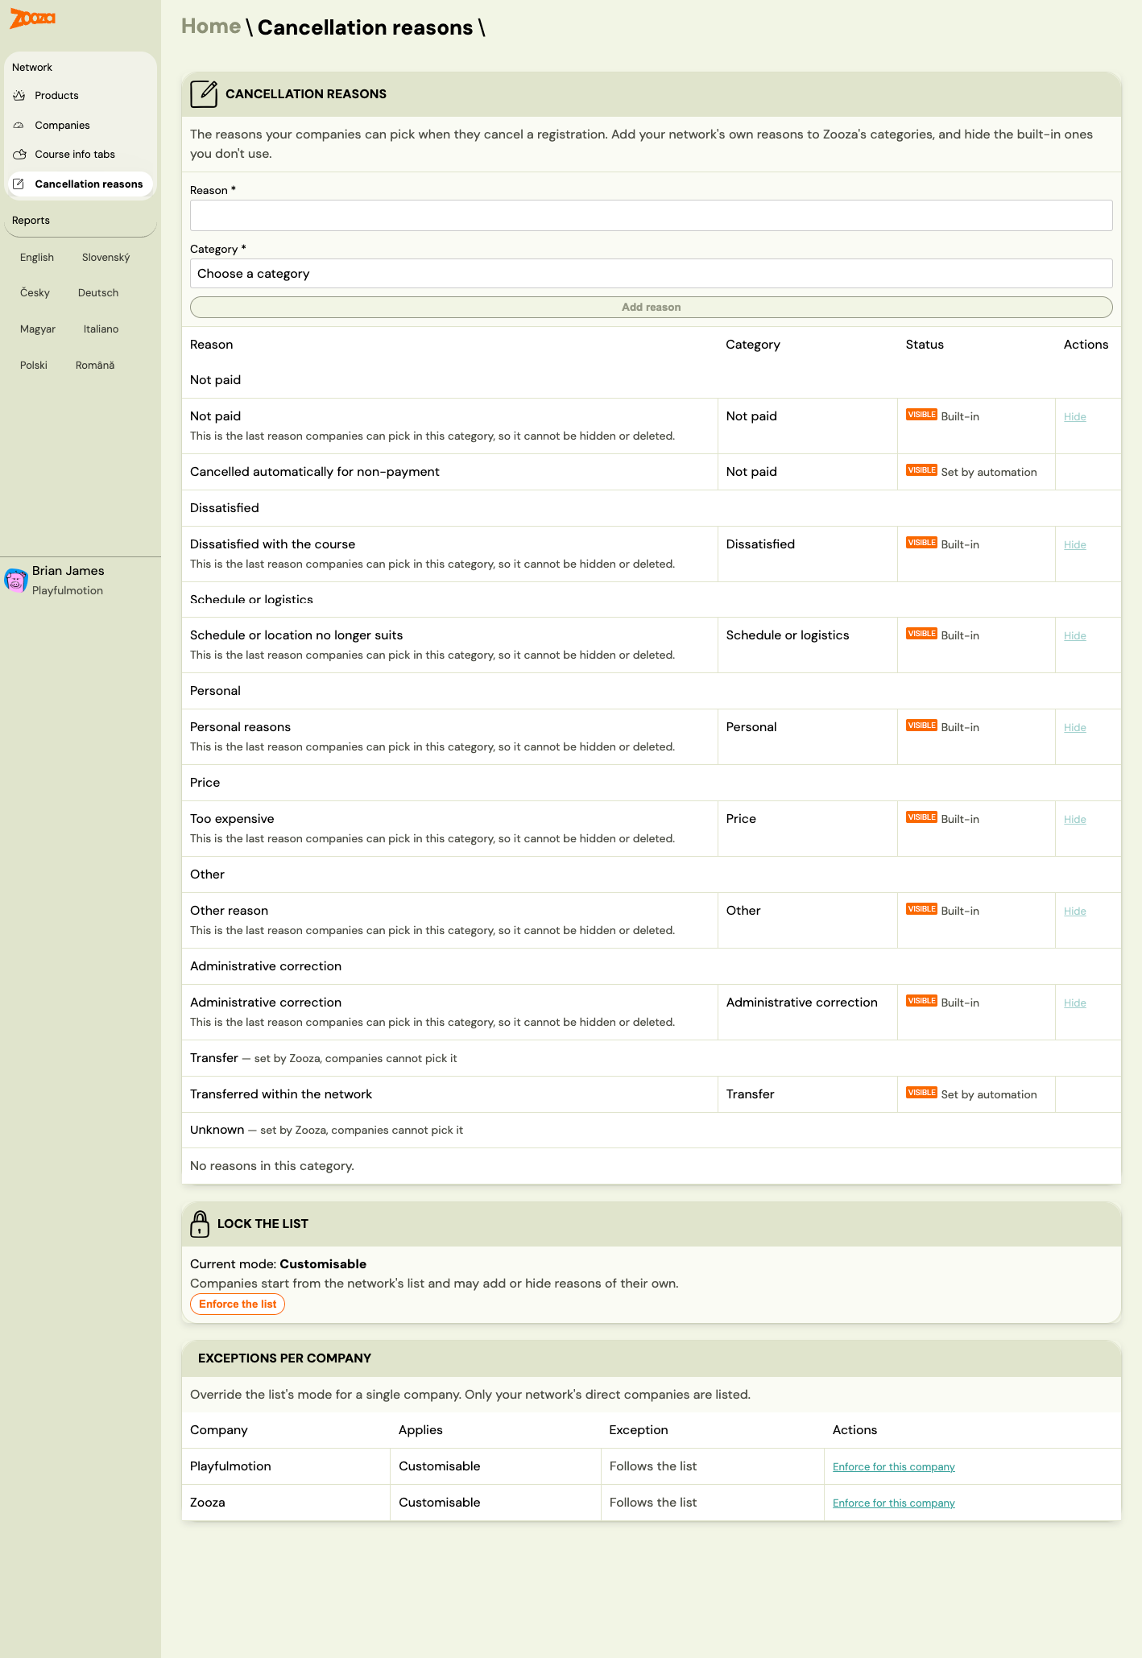Hide Schedule or location no longer suits
This screenshot has width=1142, height=1658.
click(x=1074, y=635)
